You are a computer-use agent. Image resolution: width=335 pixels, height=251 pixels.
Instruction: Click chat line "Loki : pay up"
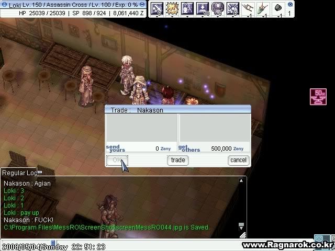tap(21, 213)
